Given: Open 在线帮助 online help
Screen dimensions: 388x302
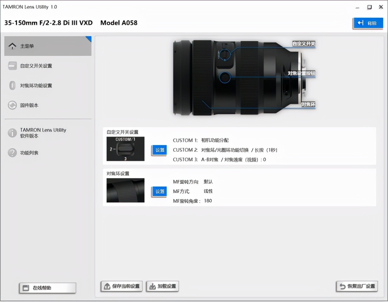Looking at the screenshot, I should [x=47, y=288].
